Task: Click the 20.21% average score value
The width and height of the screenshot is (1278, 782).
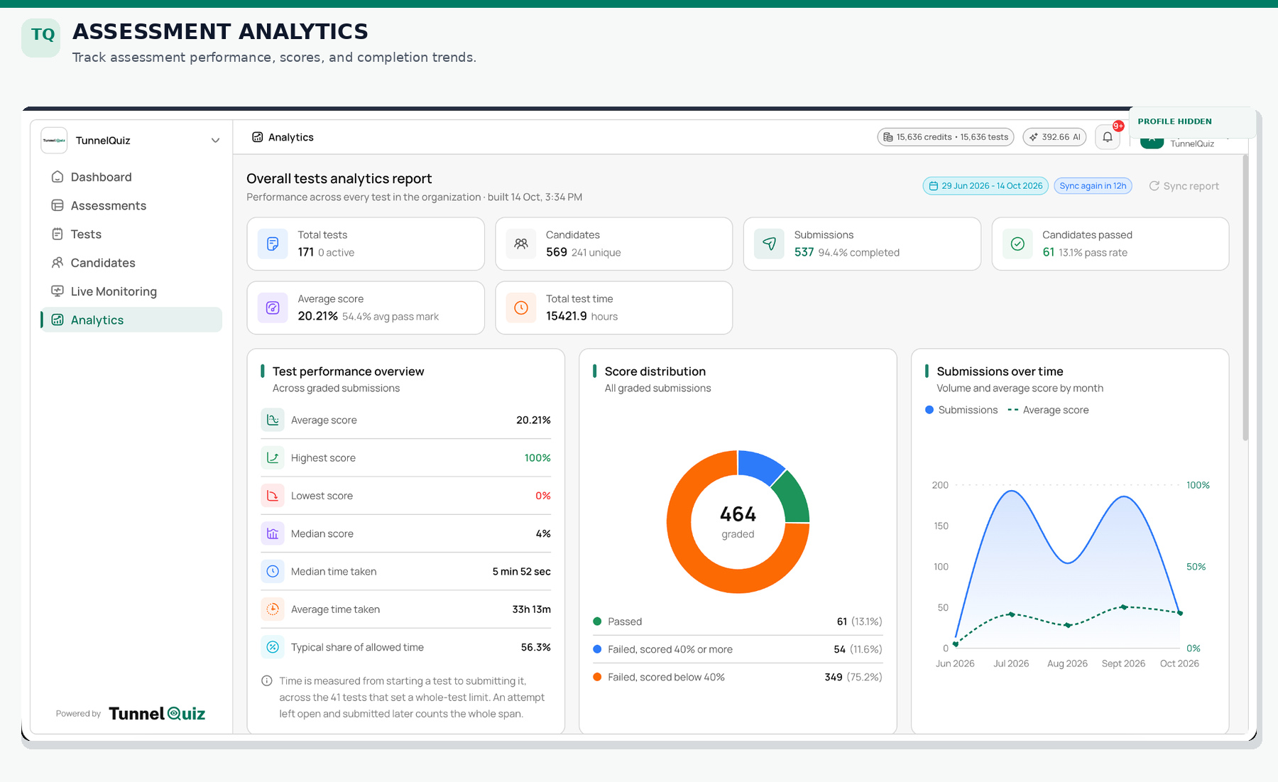Action: pyautogui.click(x=533, y=420)
